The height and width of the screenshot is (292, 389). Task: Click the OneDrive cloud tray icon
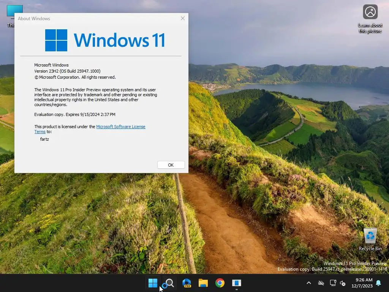tap(321, 283)
